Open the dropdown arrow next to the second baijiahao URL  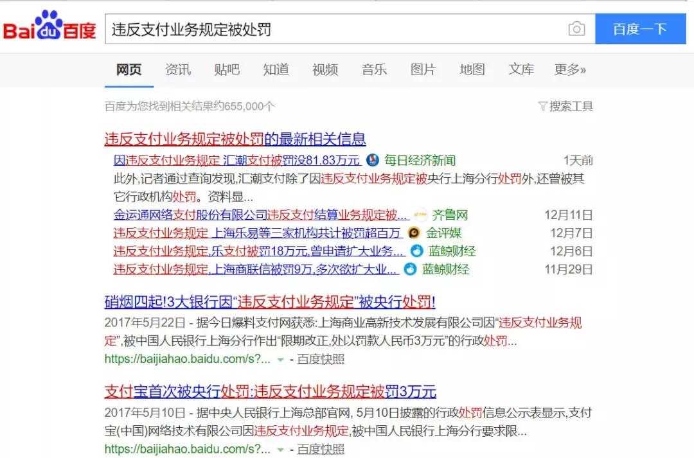(280, 450)
